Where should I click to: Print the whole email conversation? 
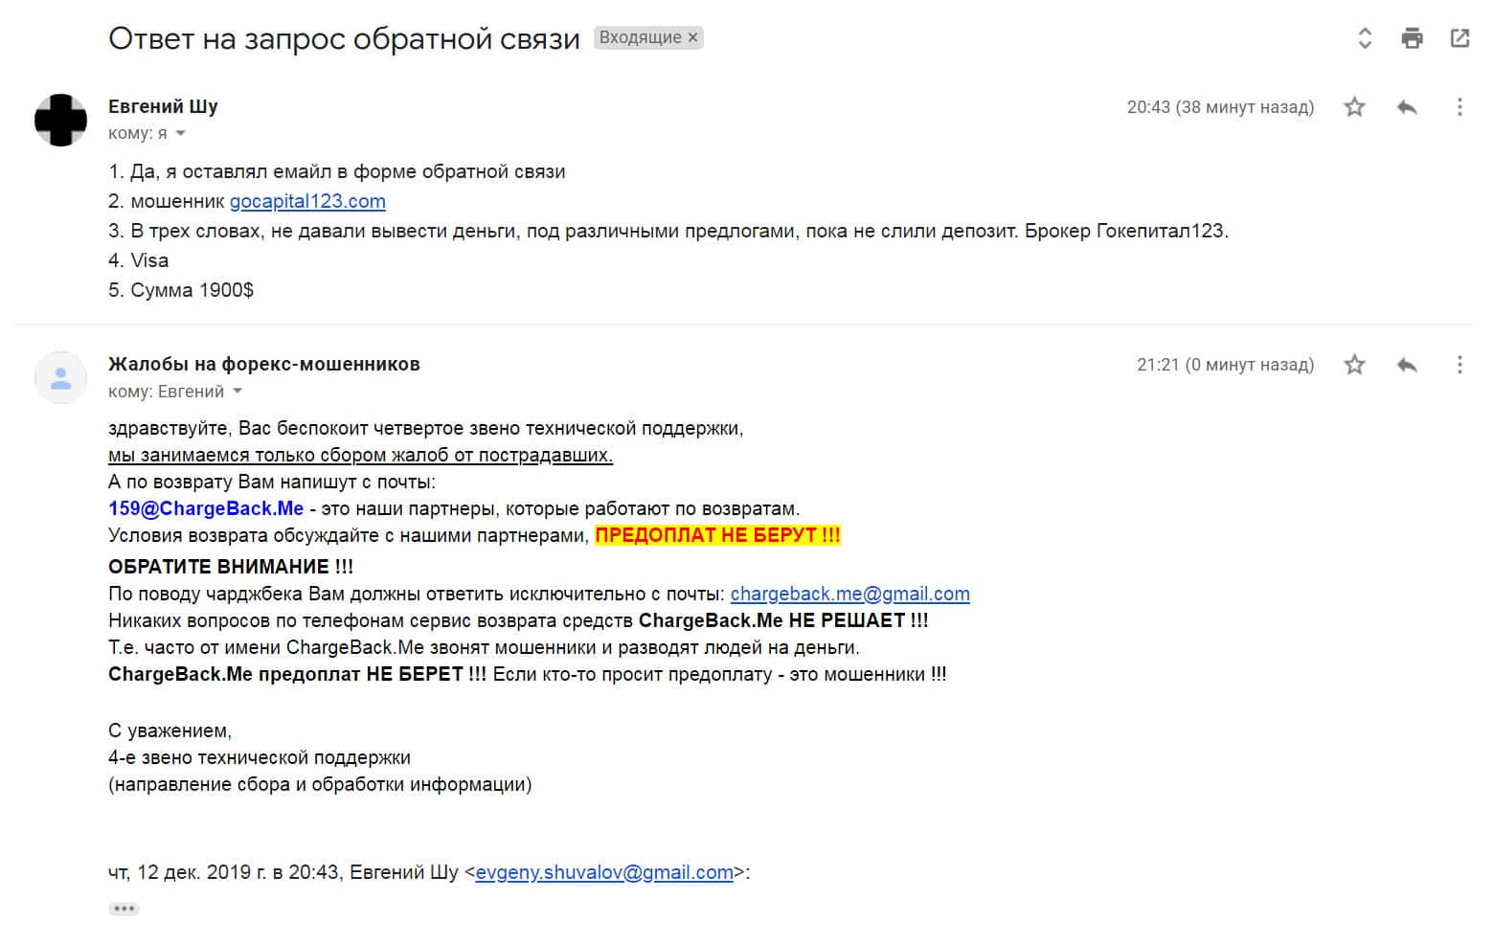point(1412,38)
